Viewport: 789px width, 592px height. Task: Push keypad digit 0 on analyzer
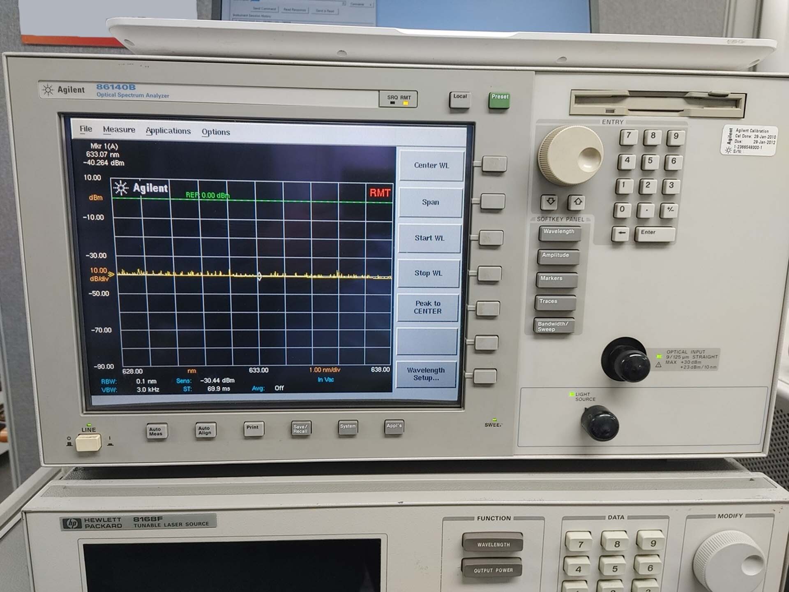622,210
